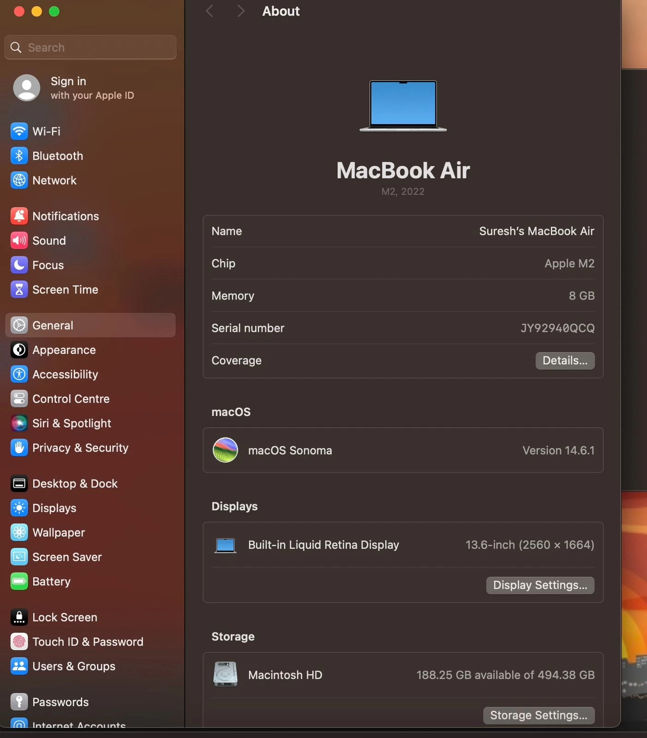Open Display Settings button
Image resolution: width=647 pixels, height=738 pixels.
point(540,585)
